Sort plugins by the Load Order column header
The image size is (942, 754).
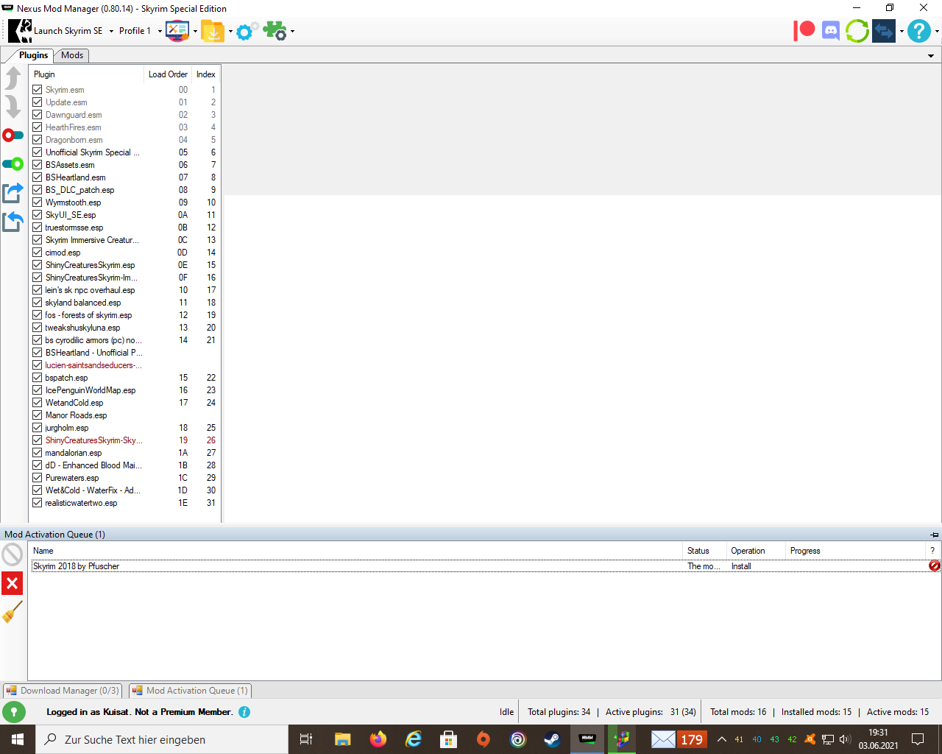(x=168, y=74)
